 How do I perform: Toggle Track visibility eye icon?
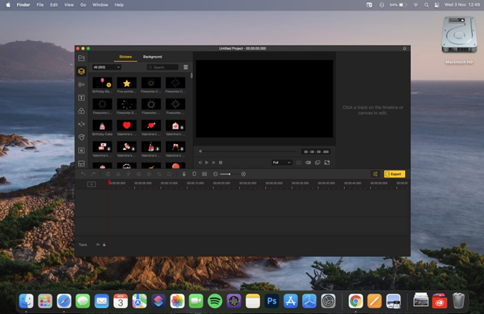[98, 245]
